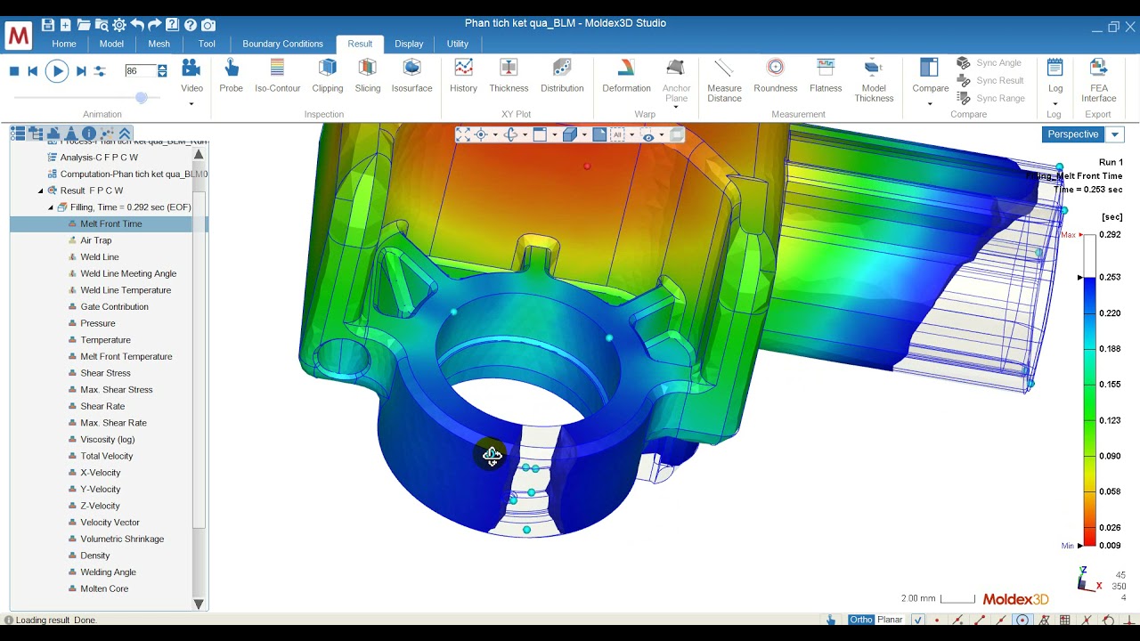Click the frame number input field
This screenshot has height=641, width=1140.
141,71
